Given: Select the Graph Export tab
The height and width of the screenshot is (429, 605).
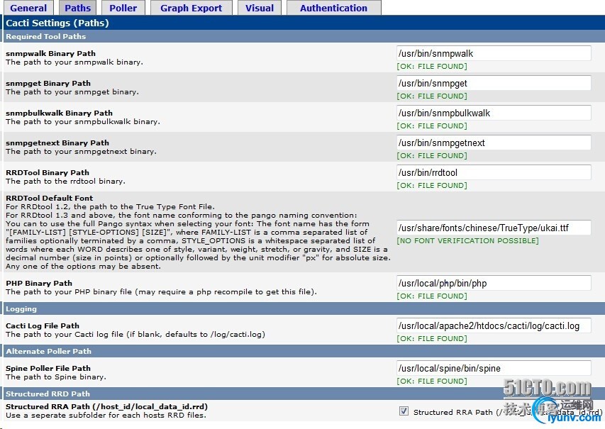Looking at the screenshot, I should 191,8.
